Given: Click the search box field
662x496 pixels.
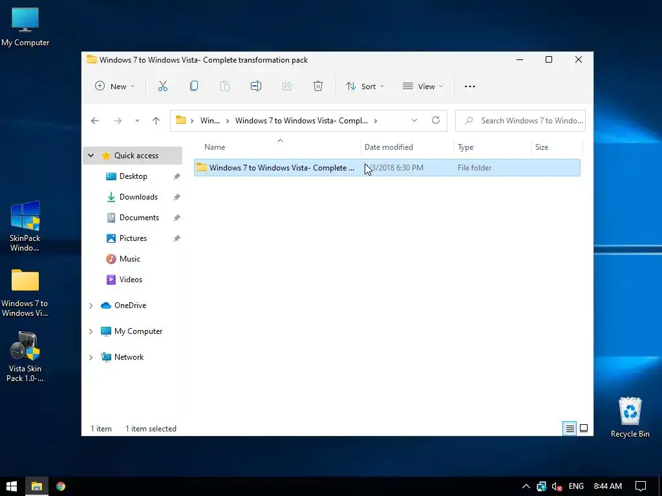Looking at the screenshot, I should (x=520, y=121).
